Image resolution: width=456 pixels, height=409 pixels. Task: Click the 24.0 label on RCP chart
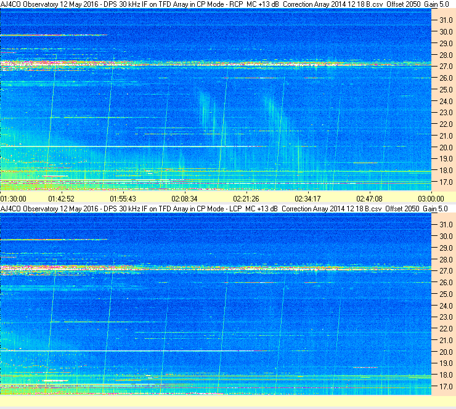tap(446, 101)
